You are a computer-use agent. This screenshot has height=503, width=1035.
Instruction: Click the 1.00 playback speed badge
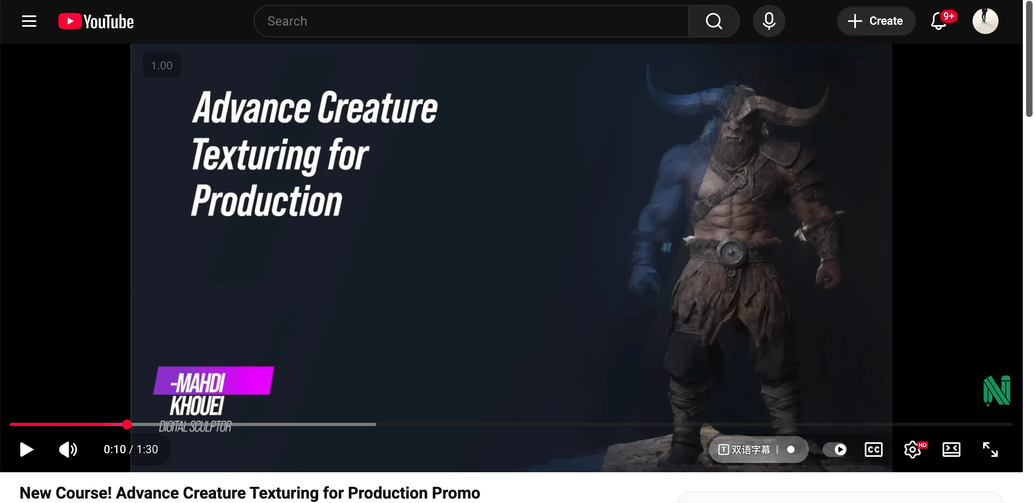pyautogui.click(x=162, y=65)
